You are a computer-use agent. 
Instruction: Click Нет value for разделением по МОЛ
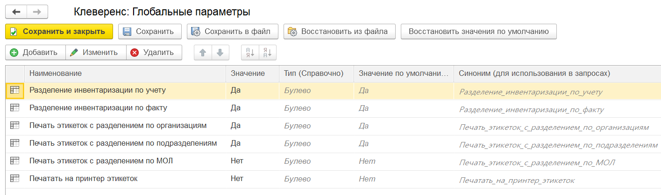point(237,161)
